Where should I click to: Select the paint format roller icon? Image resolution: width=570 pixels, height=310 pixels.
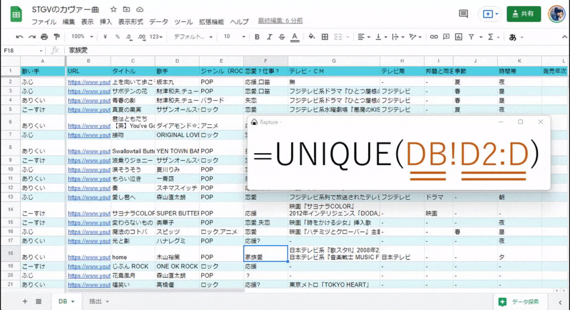(58, 37)
